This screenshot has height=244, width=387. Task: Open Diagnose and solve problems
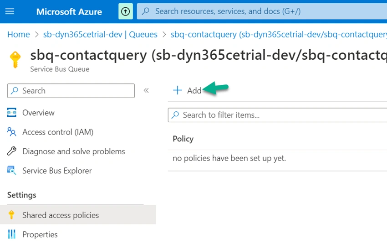(x=74, y=151)
